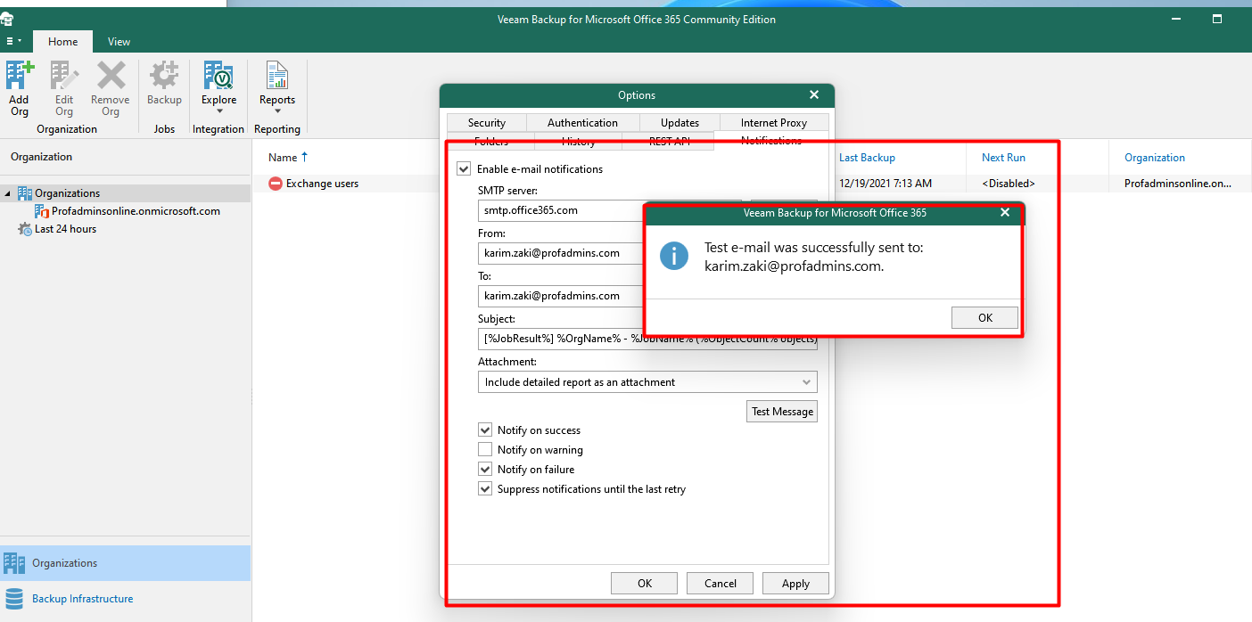Viewport: 1252px width, 622px height.
Task: Click OK in the test e-mail message box
Action: (x=984, y=318)
